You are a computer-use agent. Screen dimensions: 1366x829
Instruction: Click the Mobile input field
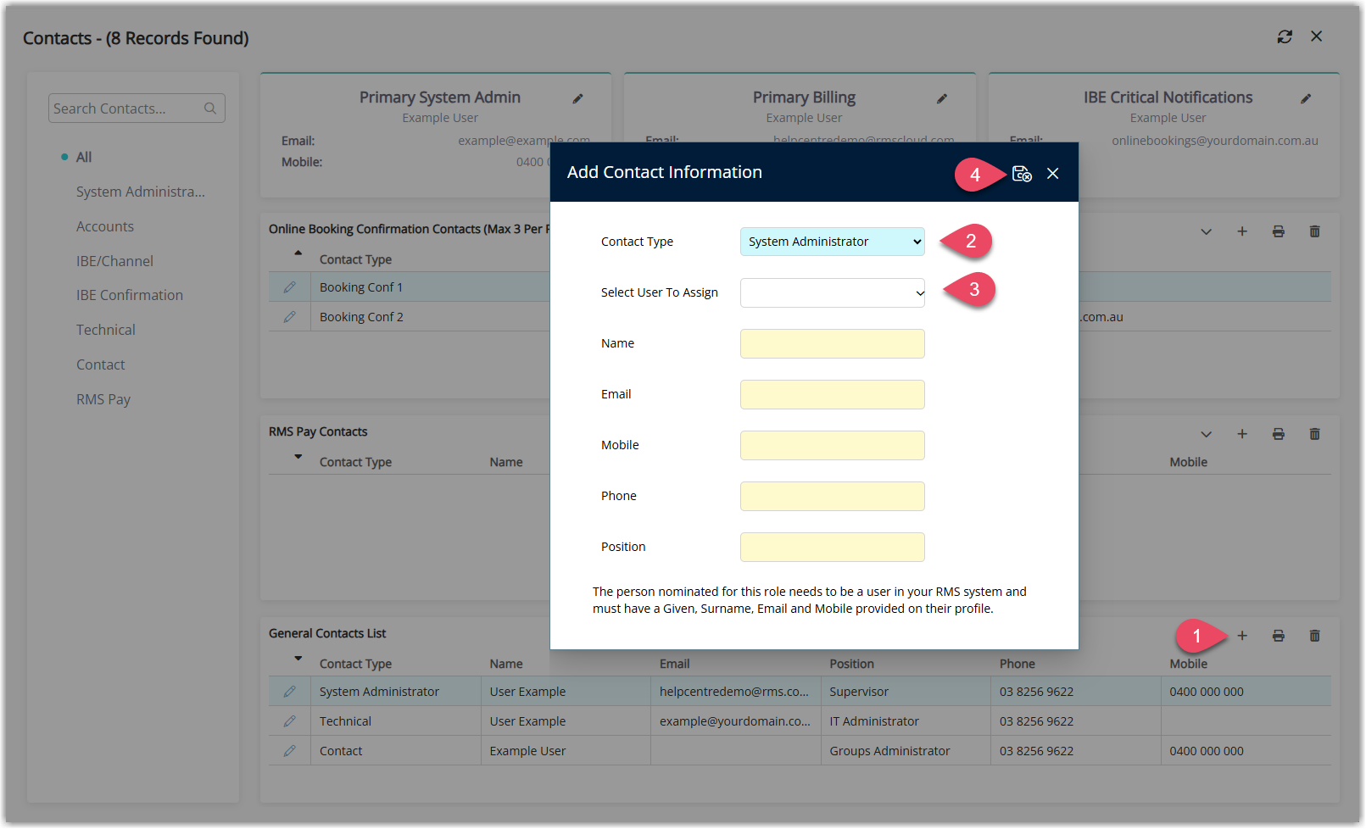pyautogui.click(x=833, y=445)
